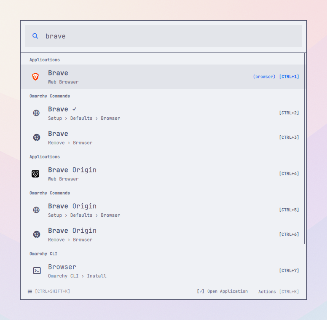Click Chrome-style icon beside Brave Origin Remove
327x320 pixels.
click(x=37, y=234)
